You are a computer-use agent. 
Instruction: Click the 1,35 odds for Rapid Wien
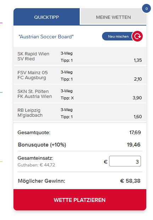click(138, 60)
